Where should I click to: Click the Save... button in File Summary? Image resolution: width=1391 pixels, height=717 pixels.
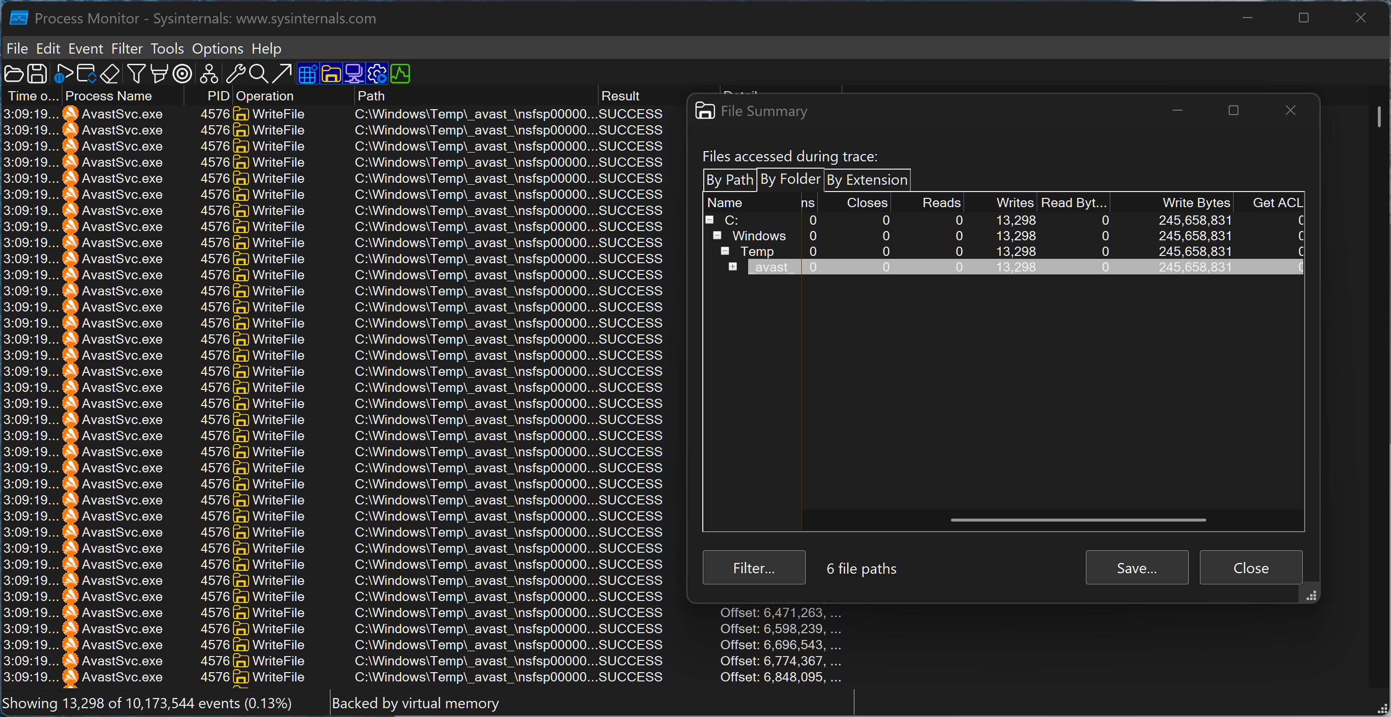tap(1137, 567)
